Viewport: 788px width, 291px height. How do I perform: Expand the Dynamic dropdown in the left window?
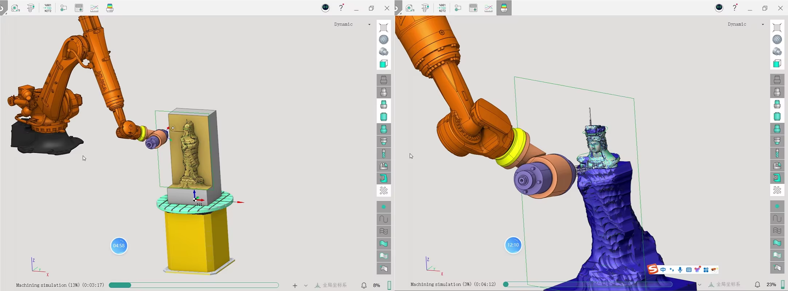[x=369, y=24]
